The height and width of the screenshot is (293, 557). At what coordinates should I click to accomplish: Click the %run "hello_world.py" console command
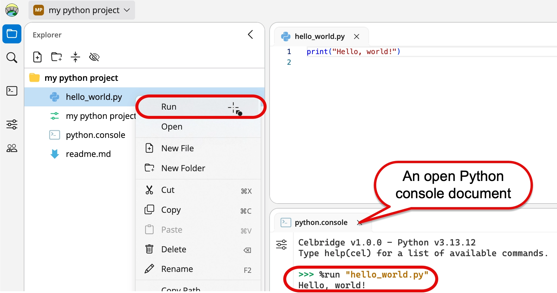click(x=363, y=275)
